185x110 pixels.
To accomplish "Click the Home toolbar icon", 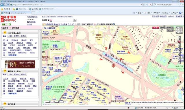I will click(134, 13).
